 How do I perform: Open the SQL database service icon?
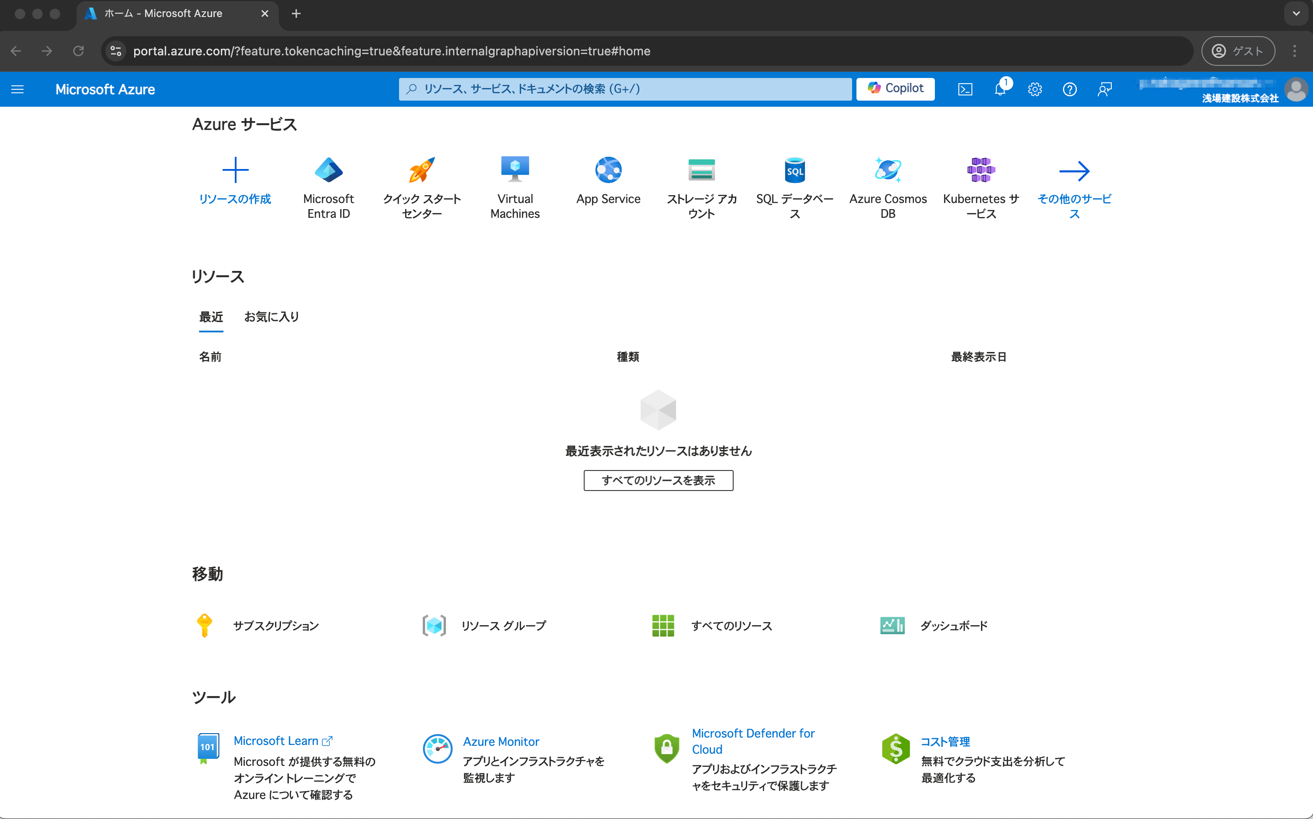point(795,170)
